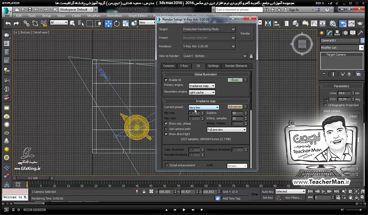The height and width of the screenshot is (215, 368).
Task: Click the Set Key button
Action: [x=268, y=198]
